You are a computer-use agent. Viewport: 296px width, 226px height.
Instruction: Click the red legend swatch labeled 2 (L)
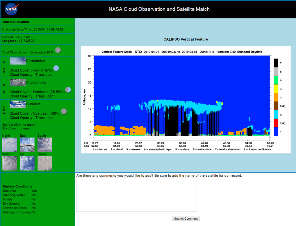click(x=276, y=123)
